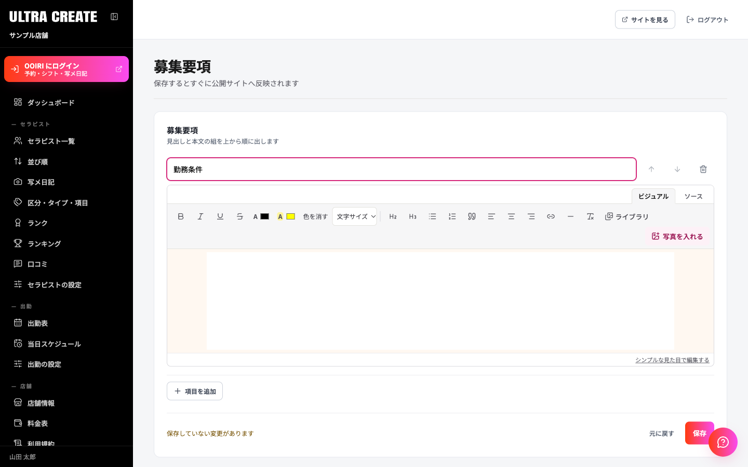Insert a bulleted list
Screen dimensions: 748x467
point(432,216)
